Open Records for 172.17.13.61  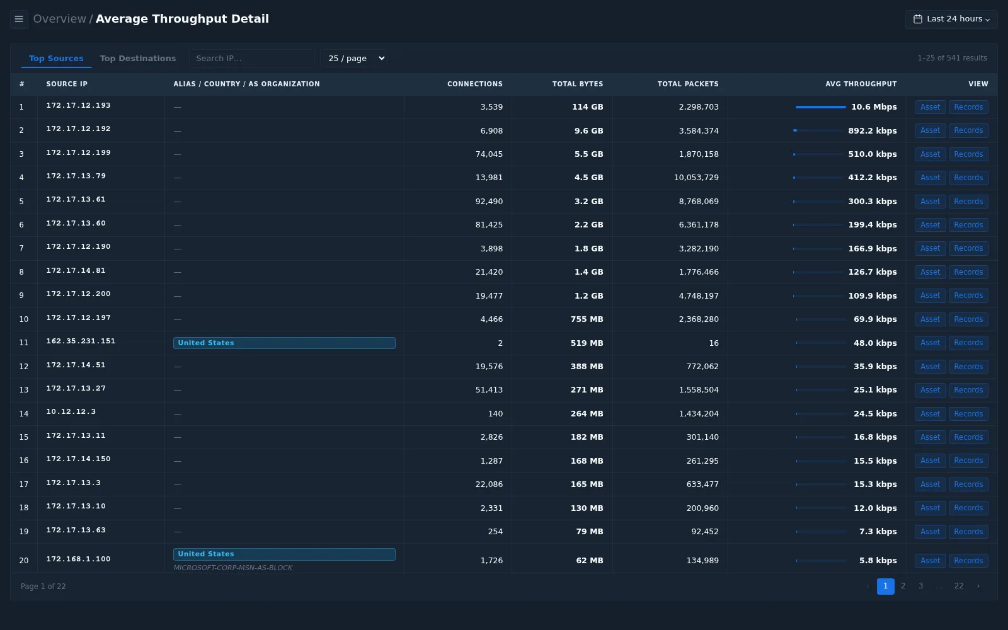point(968,202)
